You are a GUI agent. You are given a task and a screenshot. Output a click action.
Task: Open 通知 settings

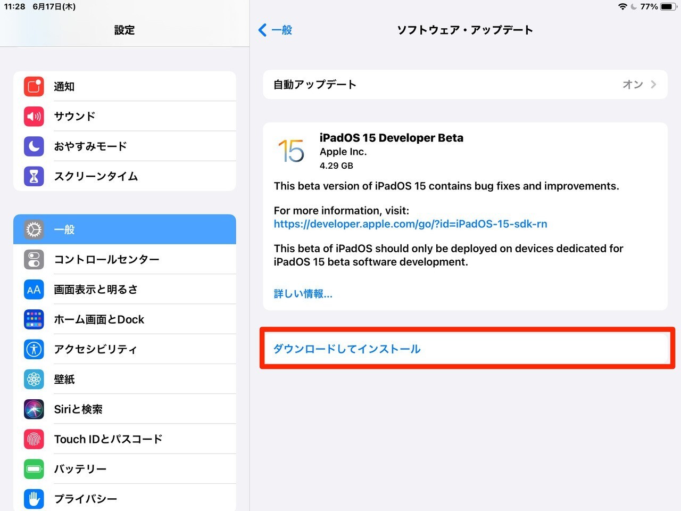click(x=124, y=86)
